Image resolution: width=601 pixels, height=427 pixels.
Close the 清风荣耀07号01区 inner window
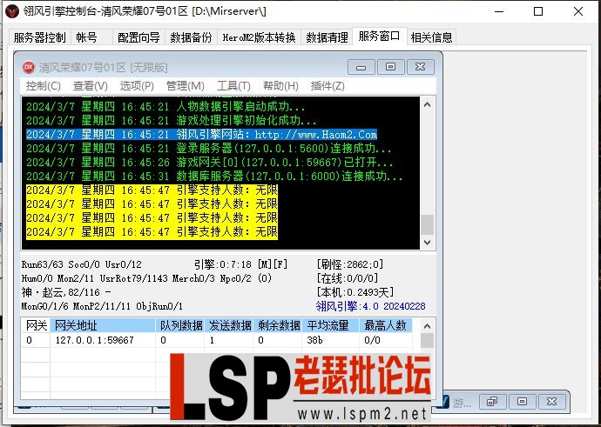[x=420, y=67]
